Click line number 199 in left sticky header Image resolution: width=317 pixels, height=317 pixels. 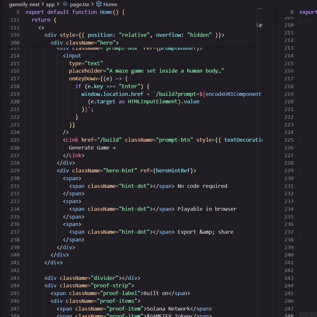[x=15, y=35]
